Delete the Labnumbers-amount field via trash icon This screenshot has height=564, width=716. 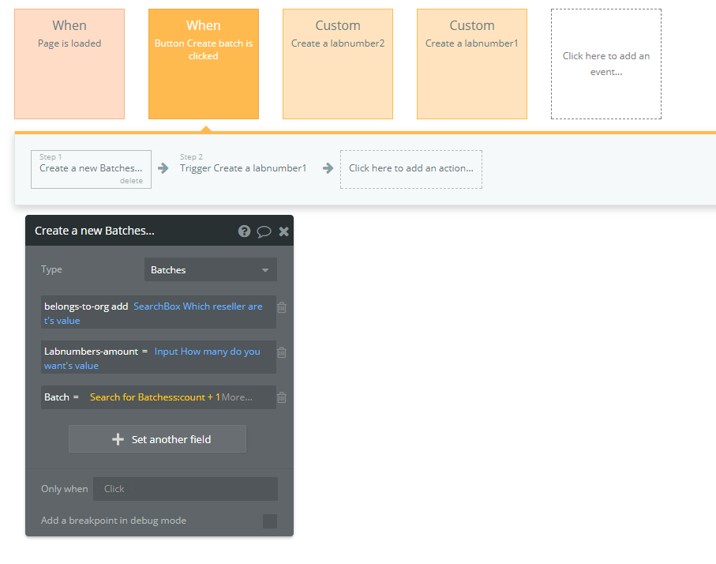[282, 352]
